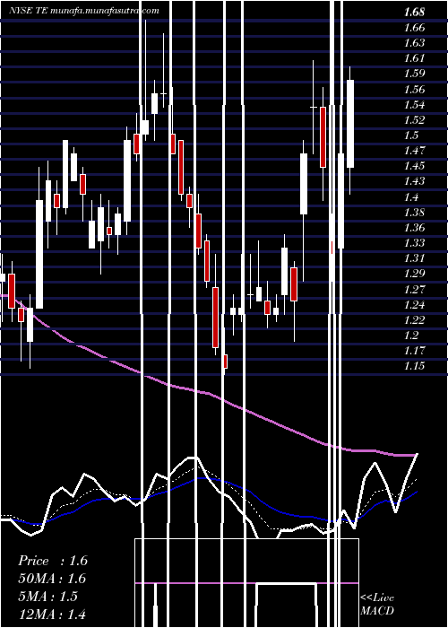448x628 pixels.
Task: Click the 1.63 price level label
Action: click(x=414, y=43)
